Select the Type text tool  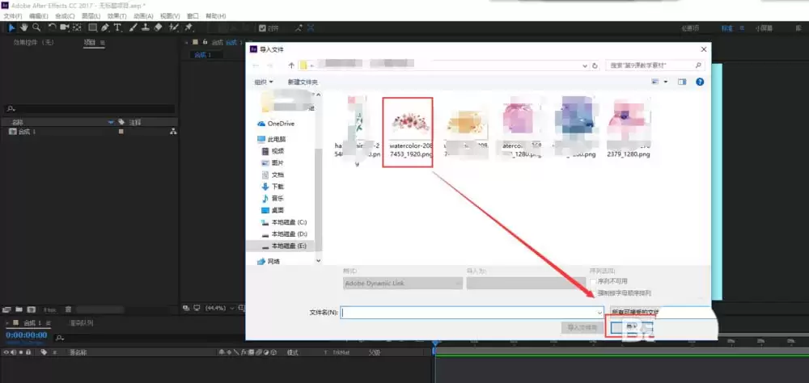tap(117, 27)
